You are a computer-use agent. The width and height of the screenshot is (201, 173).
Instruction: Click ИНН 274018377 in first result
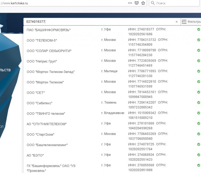pyautogui.click(x=141, y=29)
